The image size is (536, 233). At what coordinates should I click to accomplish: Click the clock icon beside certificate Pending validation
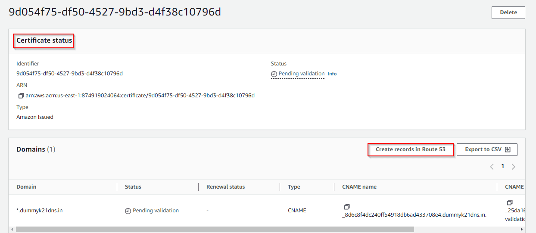[274, 74]
